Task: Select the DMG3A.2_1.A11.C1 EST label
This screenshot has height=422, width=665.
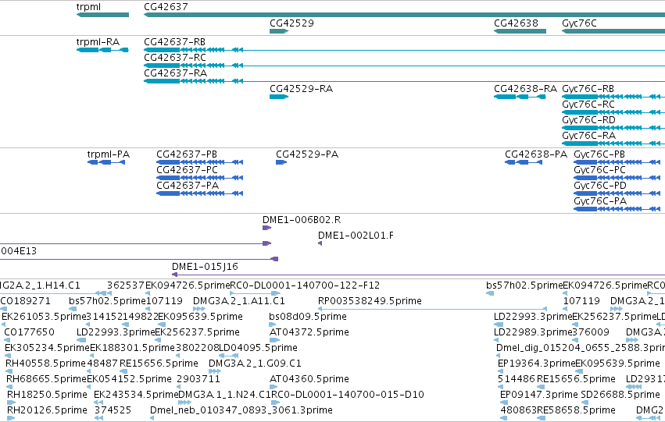Action: pyautogui.click(x=239, y=301)
